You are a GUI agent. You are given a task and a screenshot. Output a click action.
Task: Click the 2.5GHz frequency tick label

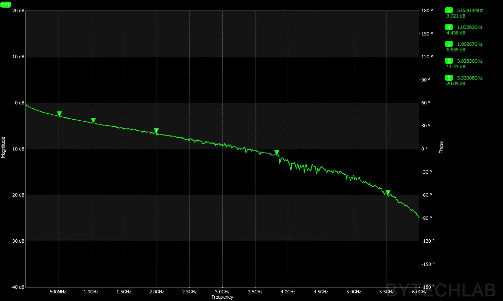(x=189, y=292)
